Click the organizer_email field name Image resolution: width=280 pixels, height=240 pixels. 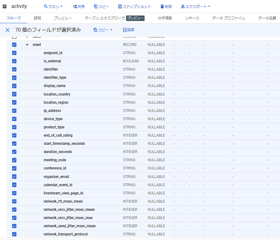click(x=56, y=177)
